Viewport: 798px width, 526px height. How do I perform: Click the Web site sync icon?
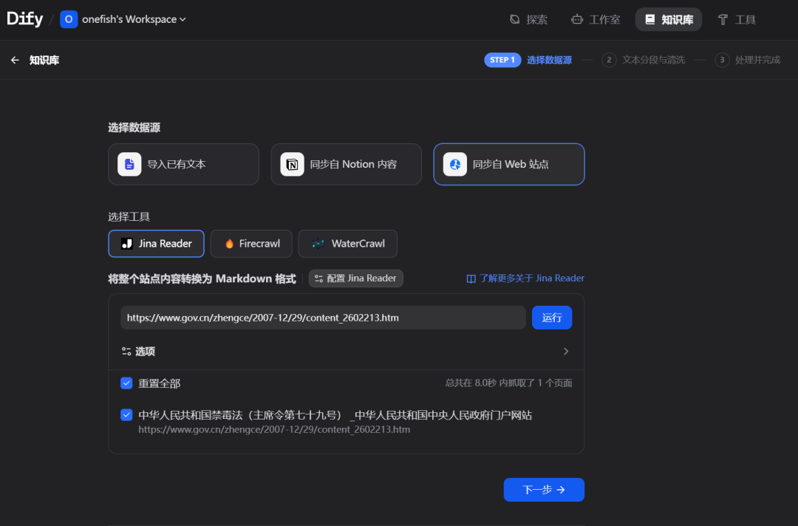click(454, 164)
